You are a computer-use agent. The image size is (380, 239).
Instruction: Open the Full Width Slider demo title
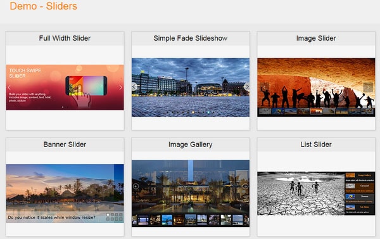65,38
